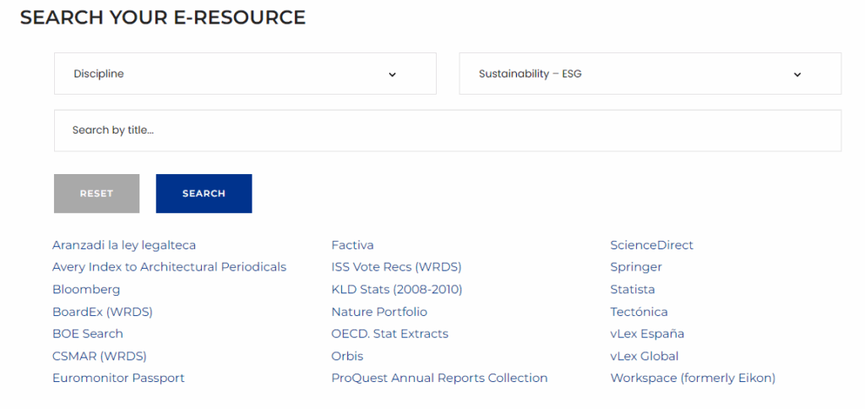
Task: Open the Discipline dropdown
Action: point(245,74)
